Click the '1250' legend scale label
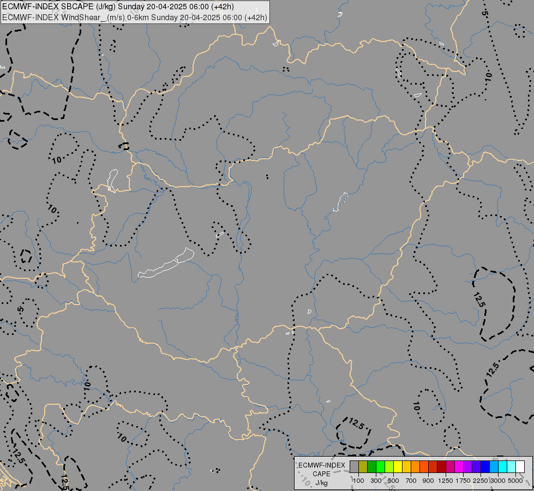The image size is (534, 491). 446,481
